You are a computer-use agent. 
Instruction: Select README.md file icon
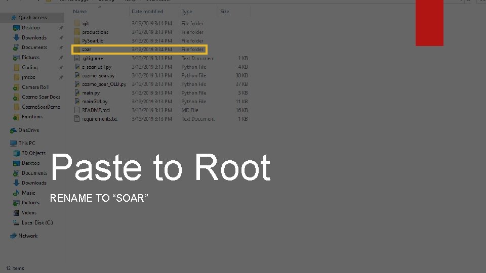pyautogui.click(x=77, y=110)
